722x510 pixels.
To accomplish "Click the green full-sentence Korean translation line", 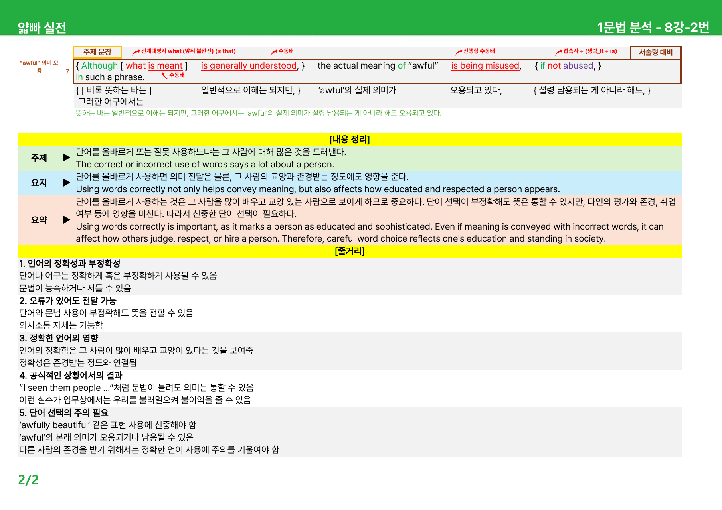I will click(259, 113).
